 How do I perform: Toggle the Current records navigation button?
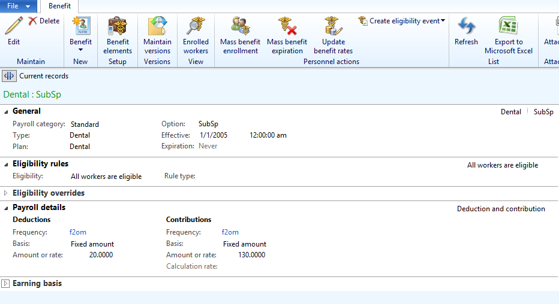pos(9,76)
